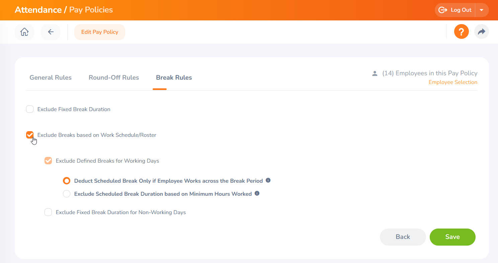
Task: Check Exclude Fixed Break Duration for Non-Working Days
Action: pyautogui.click(x=49, y=212)
